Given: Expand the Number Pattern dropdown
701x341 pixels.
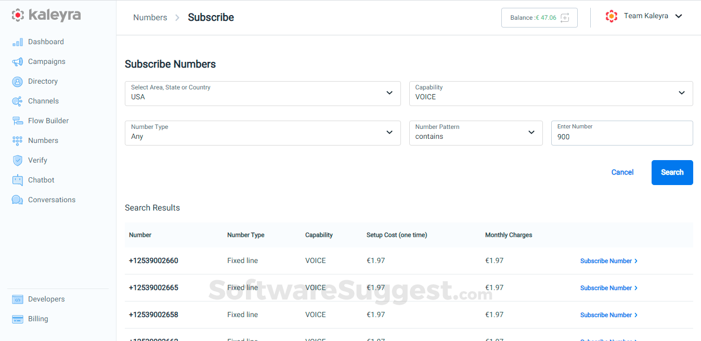Looking at the screenshot, I should (x=476, y=133).
